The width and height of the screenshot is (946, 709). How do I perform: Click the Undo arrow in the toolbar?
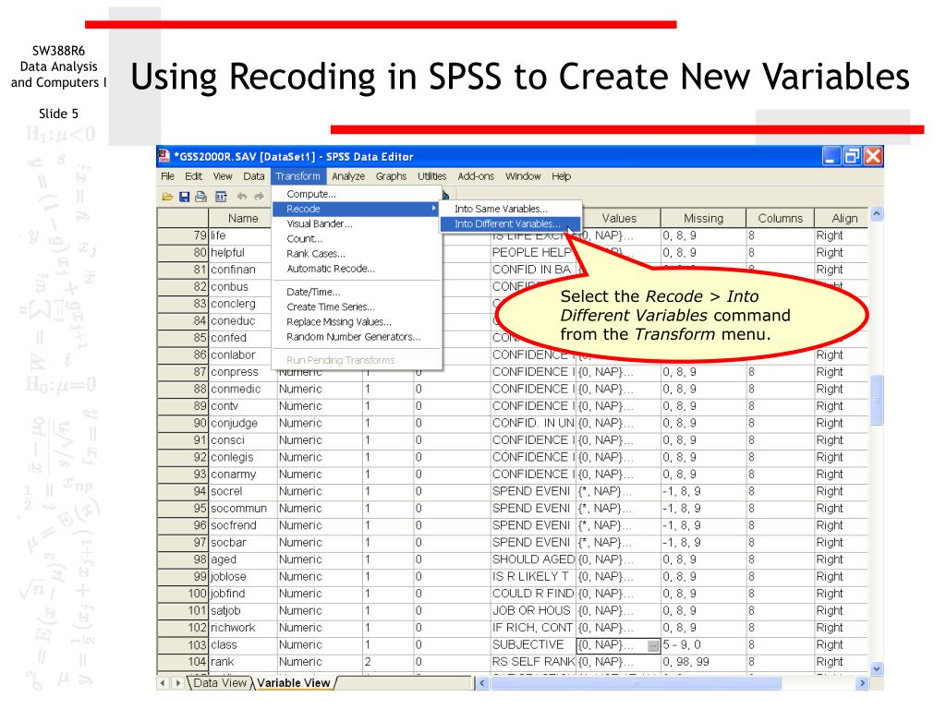(x=242, y=197)
